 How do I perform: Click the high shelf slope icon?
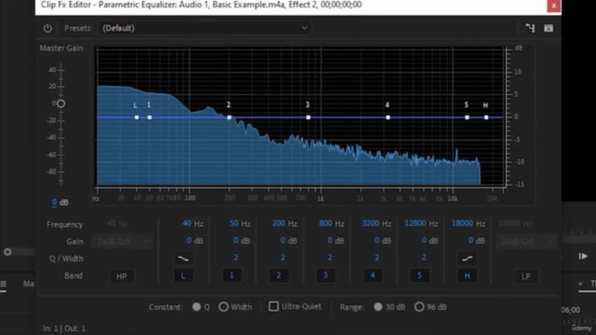pyautogui.click(x=467, y=259)
